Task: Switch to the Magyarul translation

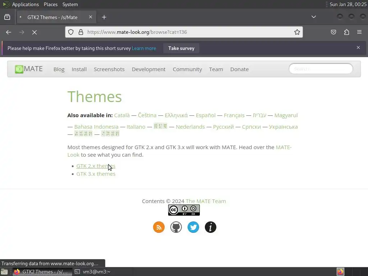Action: click(x=286, y=115)
